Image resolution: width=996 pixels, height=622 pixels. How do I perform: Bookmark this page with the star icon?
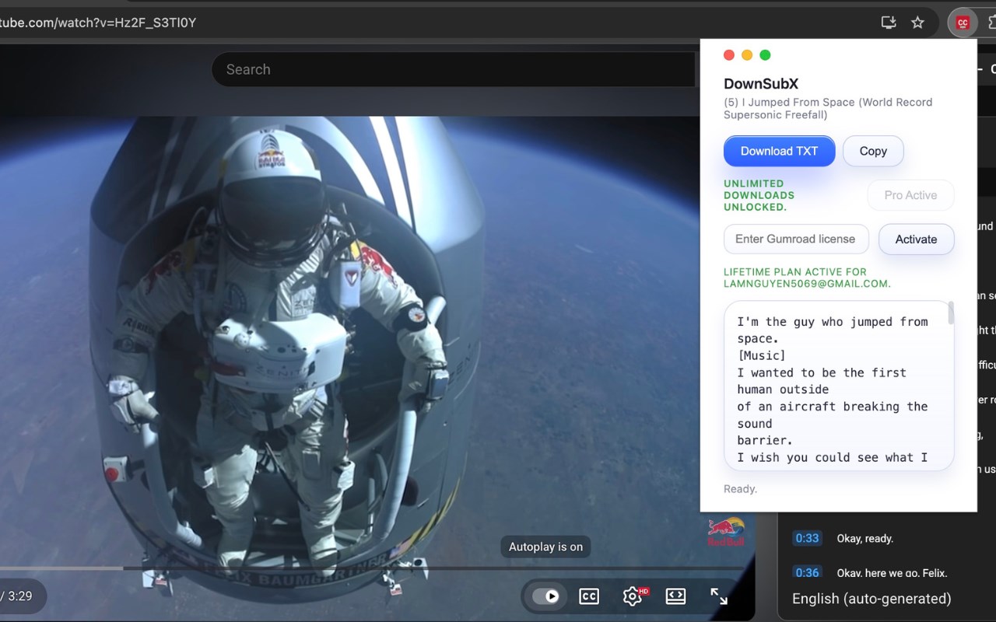[918, 23]
